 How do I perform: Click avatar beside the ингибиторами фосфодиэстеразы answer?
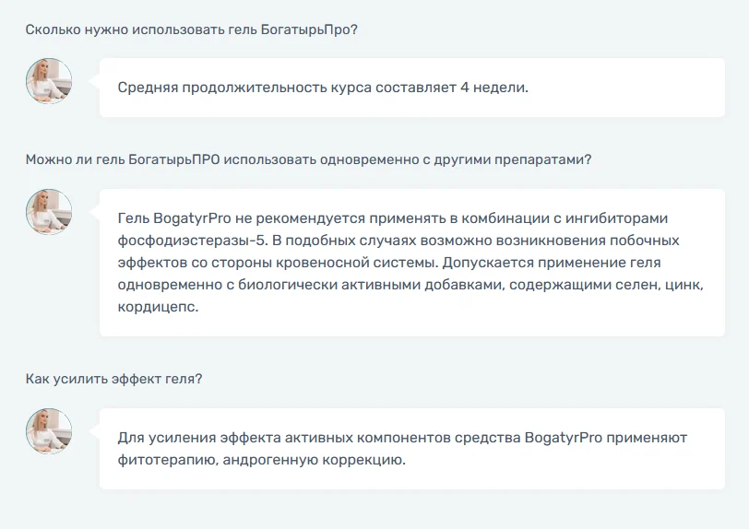(x=49, y=211)
